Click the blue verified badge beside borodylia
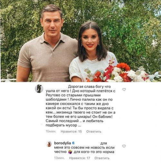This screenshot has height=163, width=161. click(x=73, y=143)
